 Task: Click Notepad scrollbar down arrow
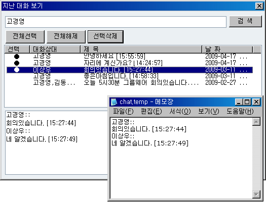(256, 194)
